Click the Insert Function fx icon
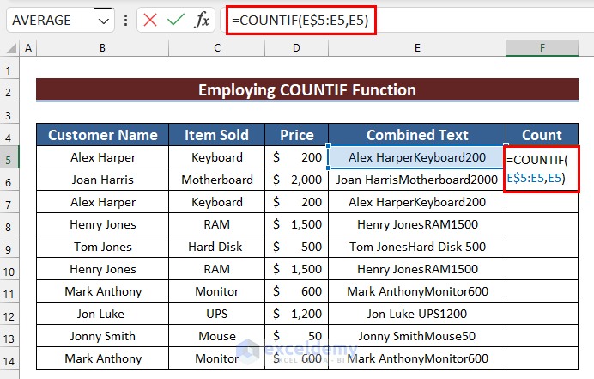Image resolution: width=594 pixels, height=379 pixels. tap(202, 21)
